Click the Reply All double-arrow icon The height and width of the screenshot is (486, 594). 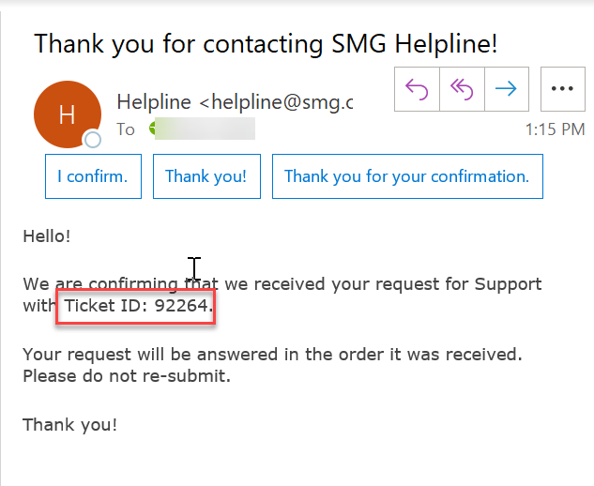(x=462, y=88)
